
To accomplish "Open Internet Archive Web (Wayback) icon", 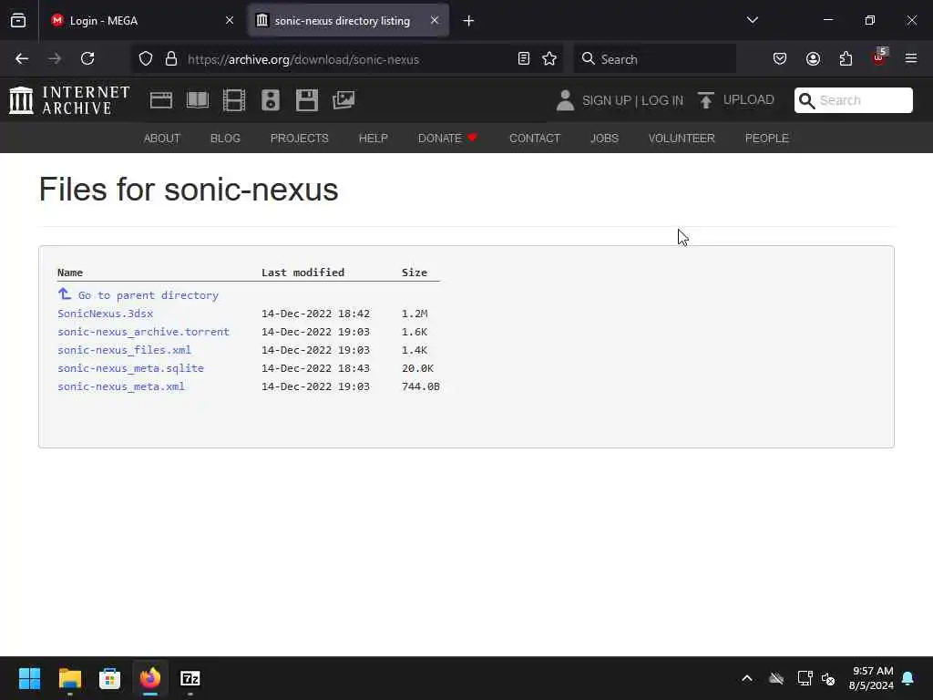I will click(160, 100).
